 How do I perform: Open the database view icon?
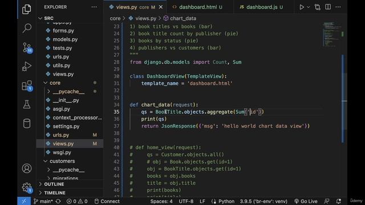click(x=27, y=124)
